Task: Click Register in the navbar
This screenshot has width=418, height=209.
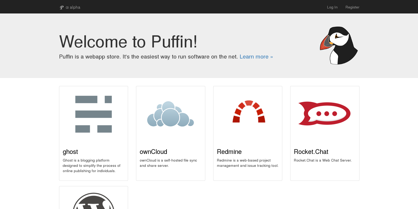Action: (352, 7)
